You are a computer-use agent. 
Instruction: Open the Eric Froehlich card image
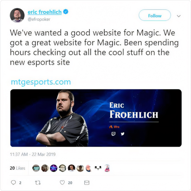point(96,118)
